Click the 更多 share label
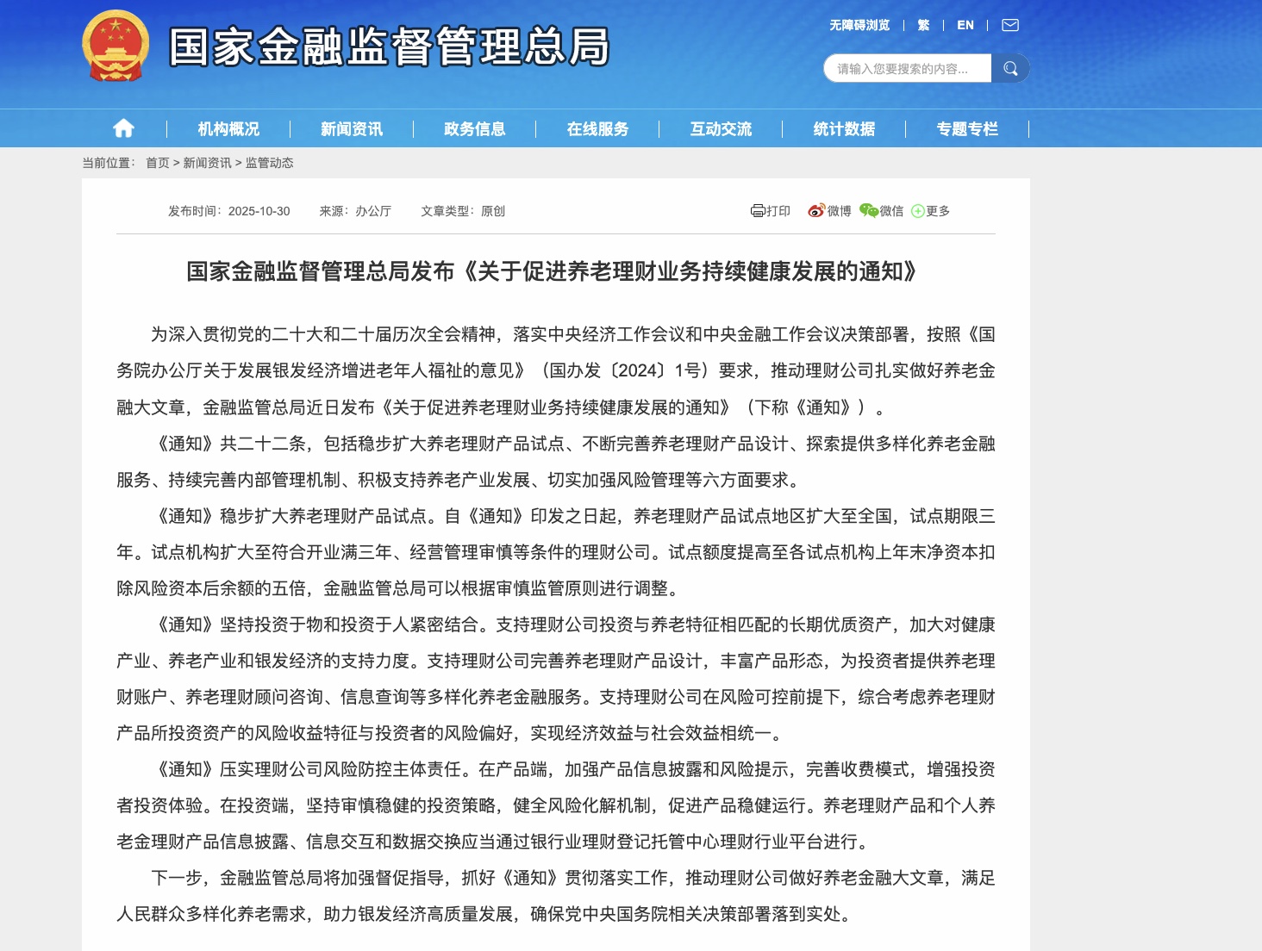Image resolution: width=1262 pixels, height=951 pixels. pos(938,211)
